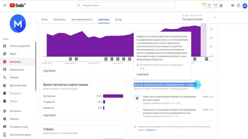Click the chart marker labeled 3

pos(207,59)
